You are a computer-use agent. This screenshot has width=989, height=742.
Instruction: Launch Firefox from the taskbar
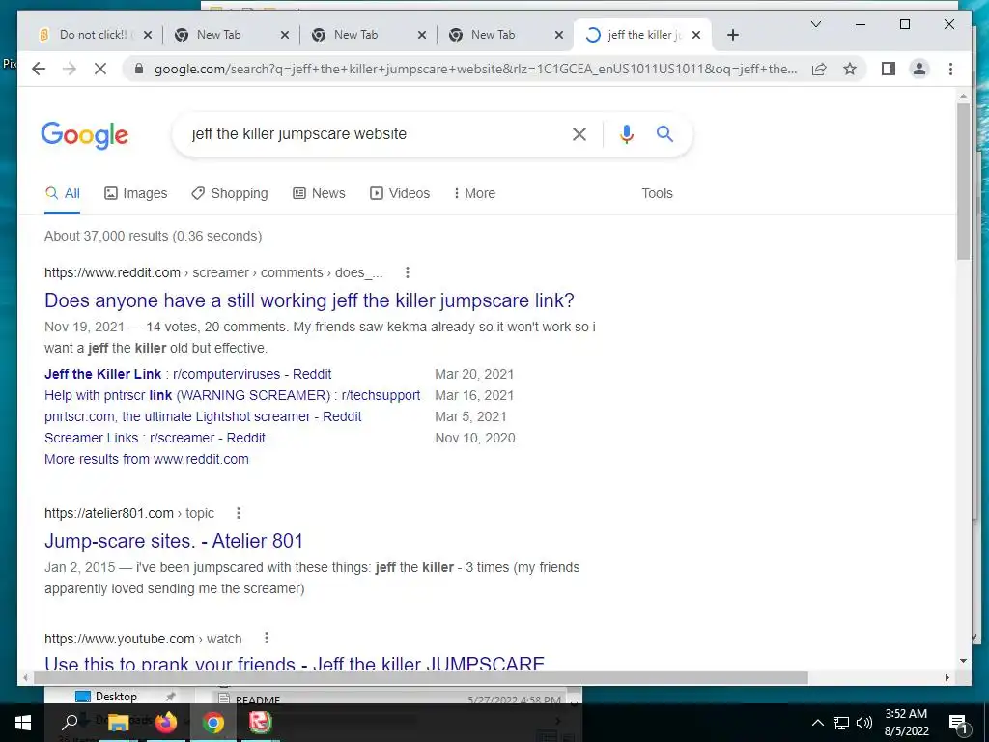[x=166, y=723]
